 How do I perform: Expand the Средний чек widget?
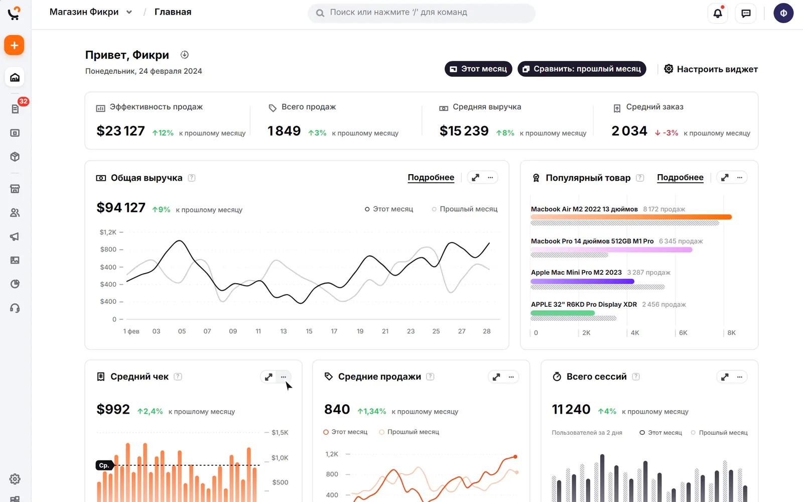pos(269,376)
